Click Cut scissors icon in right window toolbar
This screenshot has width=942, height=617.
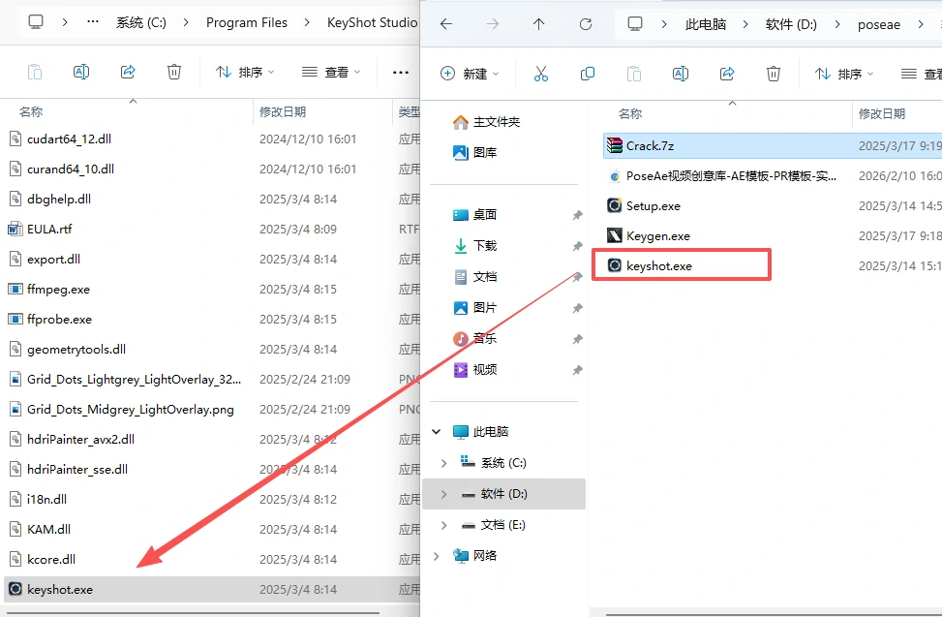click(540, 74)
